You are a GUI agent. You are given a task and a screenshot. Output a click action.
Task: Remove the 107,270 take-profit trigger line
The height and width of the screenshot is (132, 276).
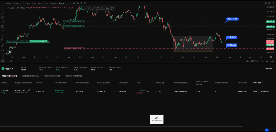point(83,21)
